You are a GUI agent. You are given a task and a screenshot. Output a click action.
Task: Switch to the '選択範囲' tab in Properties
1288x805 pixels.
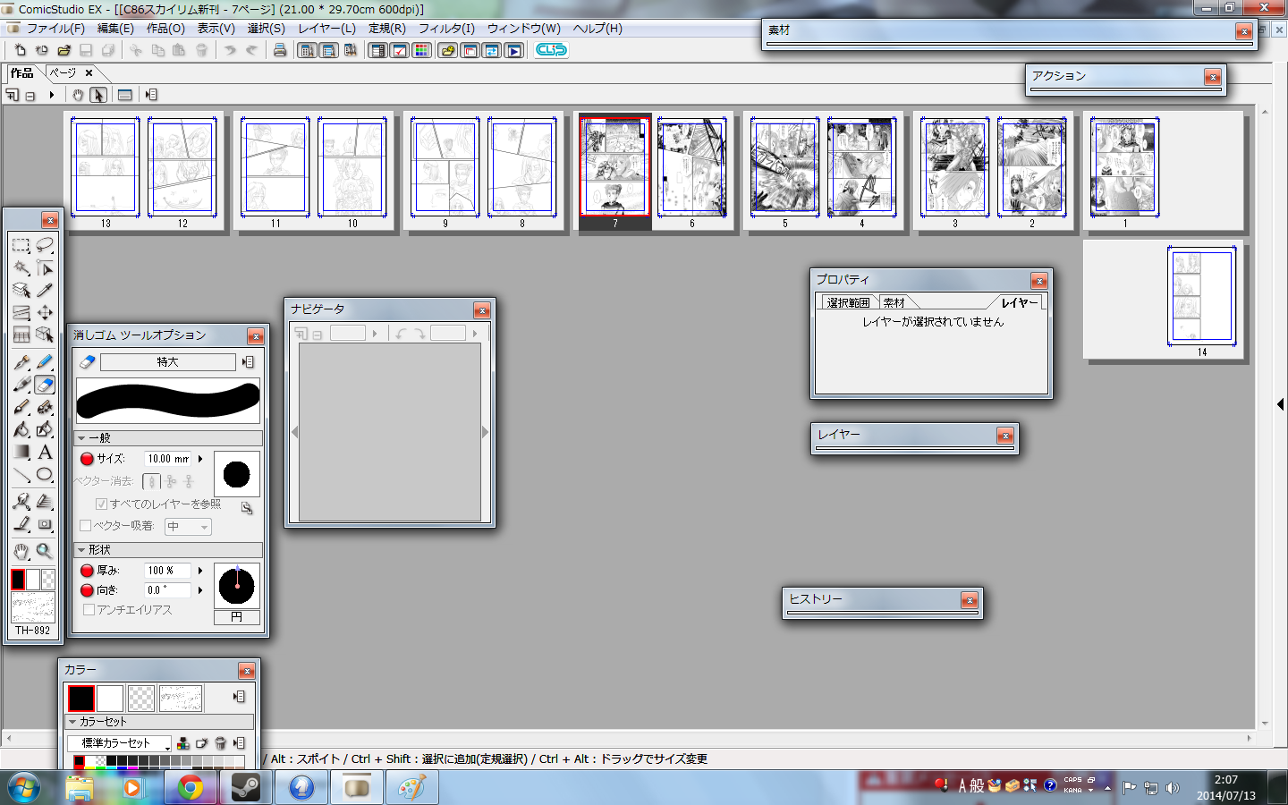848,303
